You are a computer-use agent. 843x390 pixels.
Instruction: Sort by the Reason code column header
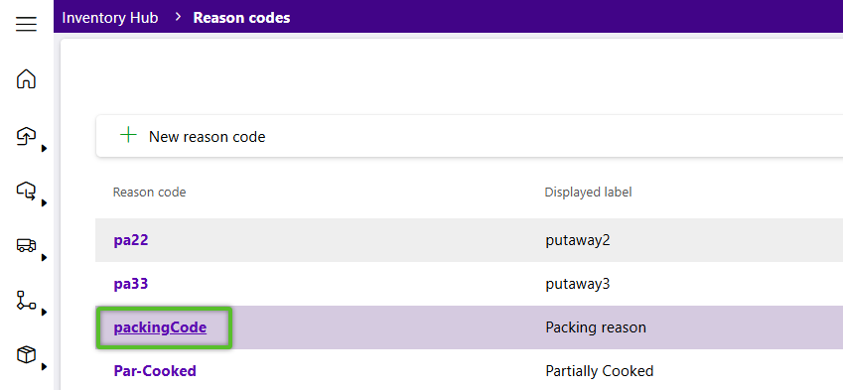(x=150, y=193)
